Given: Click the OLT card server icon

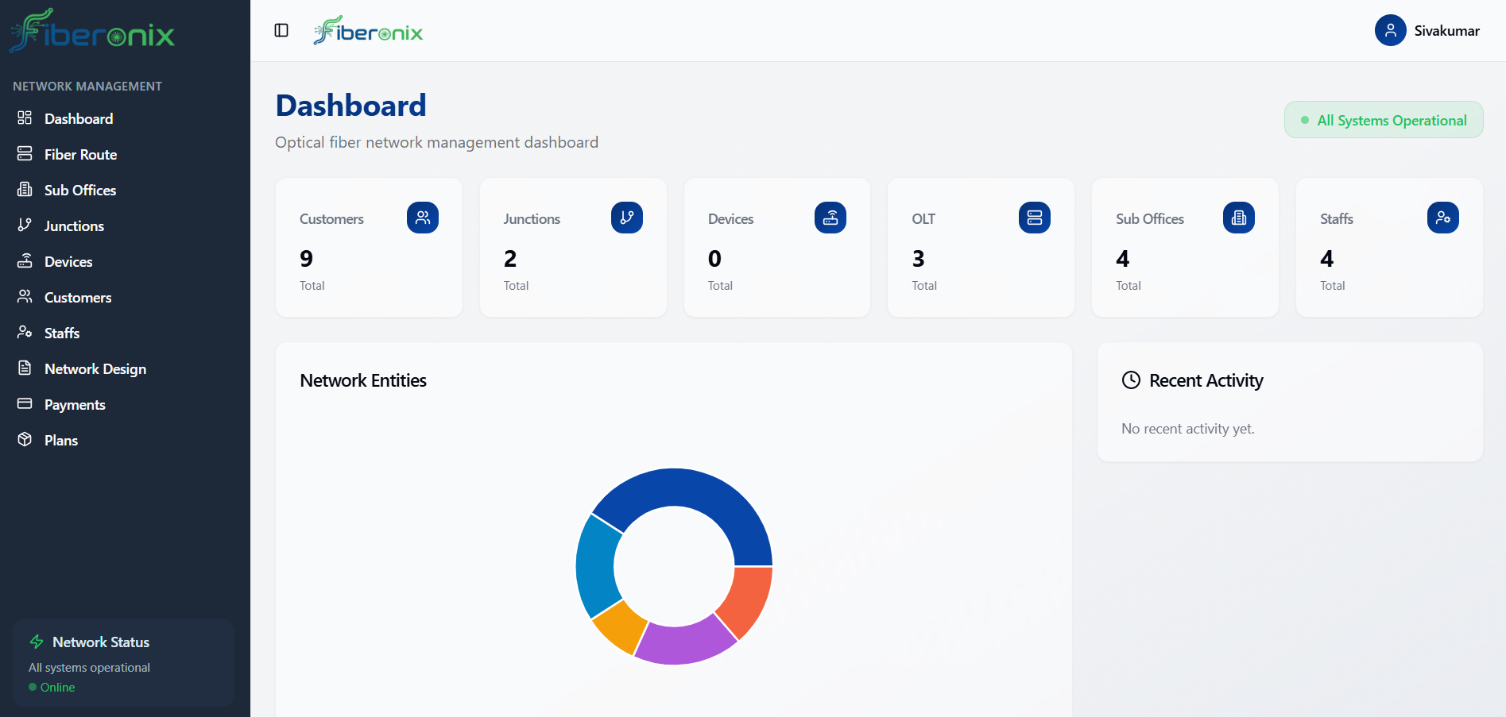Looking at the screenshot, I should point(1034,218).
